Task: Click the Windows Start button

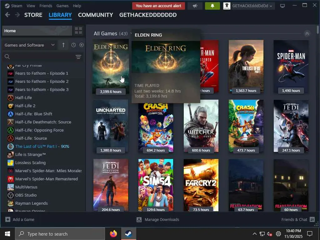Action: point(7,234)
